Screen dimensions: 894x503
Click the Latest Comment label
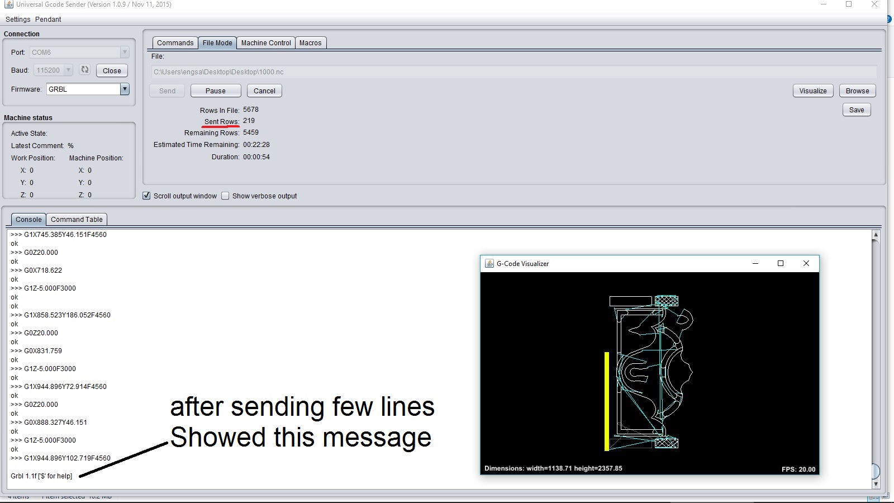point(37,146)
